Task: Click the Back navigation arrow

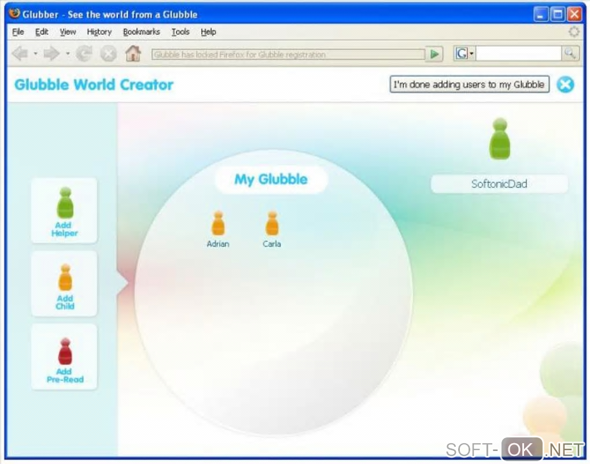Action: click(x=20, y=54)
